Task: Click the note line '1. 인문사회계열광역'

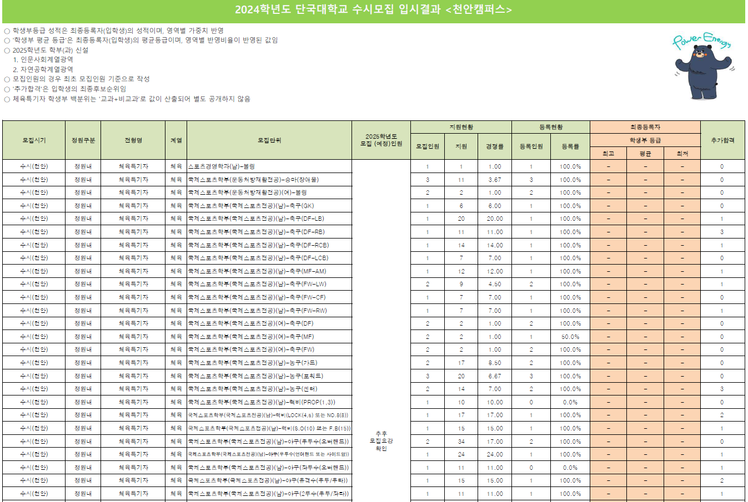Action: click(x=43, y=59)
